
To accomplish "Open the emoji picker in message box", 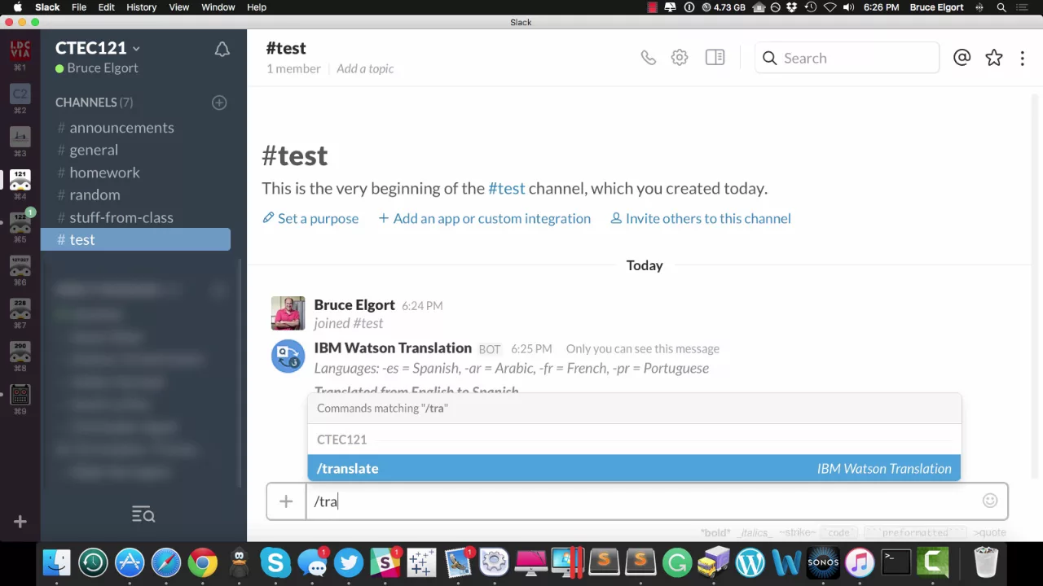I will (990, 501).
